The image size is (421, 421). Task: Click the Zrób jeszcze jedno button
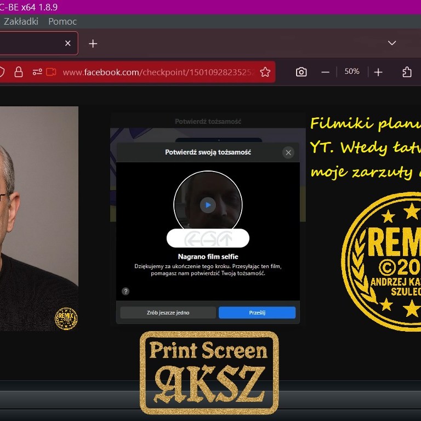tap(168, 312)
